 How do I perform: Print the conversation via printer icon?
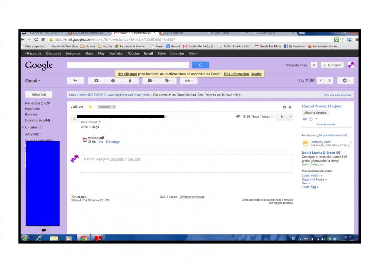(284, 107)
